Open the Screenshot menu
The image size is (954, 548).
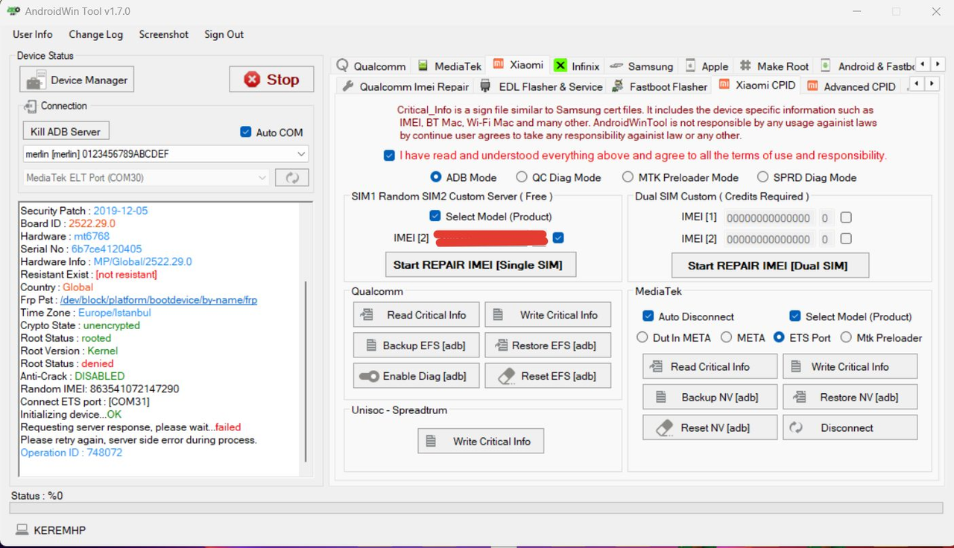click(164, 34)
